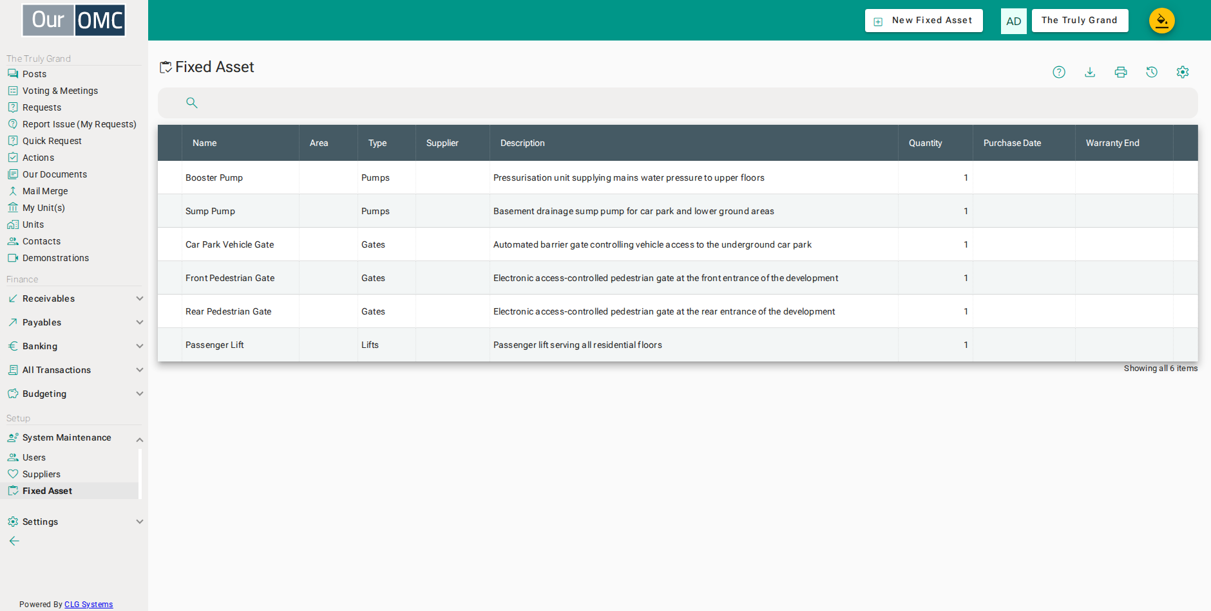Image resolution: width=1211 pixels, height=611 pixels.
Task: Click the Posts sidebar icon
Action: point(13,74)
